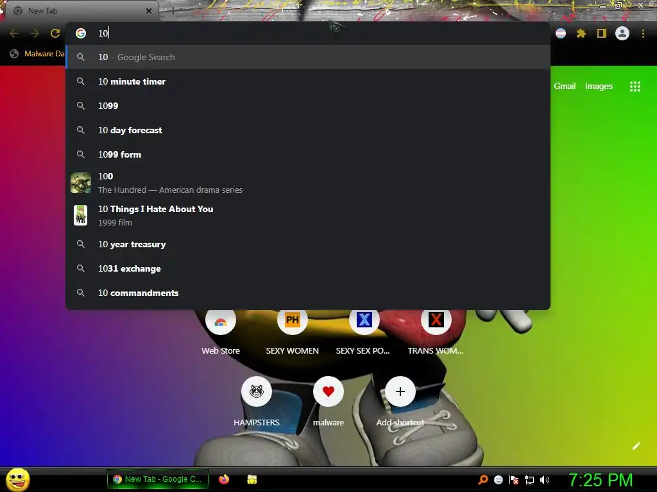Viewport: 657px width, 492px height.
Task: Select the '10 commandments' suggestion
Action: click(x=308, y=293)
